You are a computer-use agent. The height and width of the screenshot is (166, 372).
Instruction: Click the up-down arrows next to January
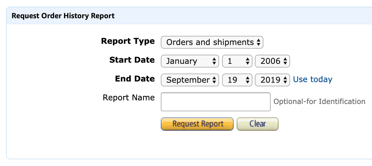[214, 61]
